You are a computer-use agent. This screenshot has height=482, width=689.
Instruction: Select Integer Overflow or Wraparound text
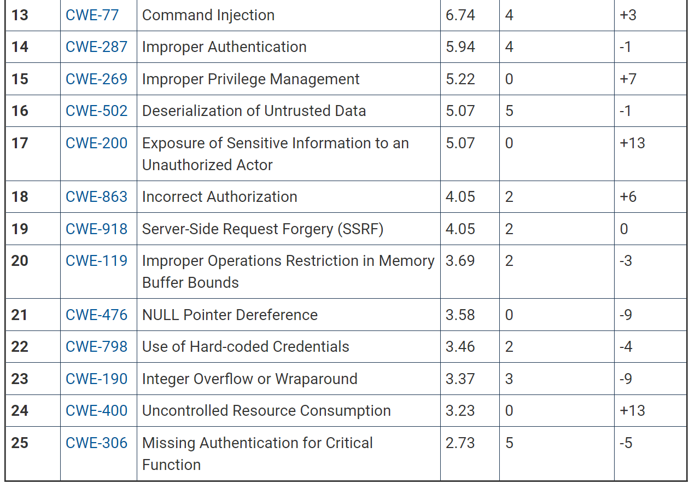(x=249, y=379)
